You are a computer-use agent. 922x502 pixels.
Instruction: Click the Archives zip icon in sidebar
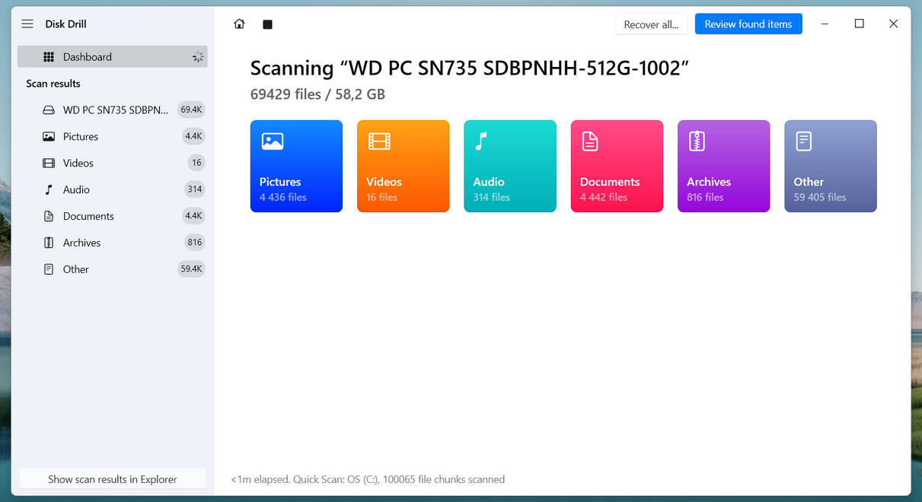pos(49,243)
